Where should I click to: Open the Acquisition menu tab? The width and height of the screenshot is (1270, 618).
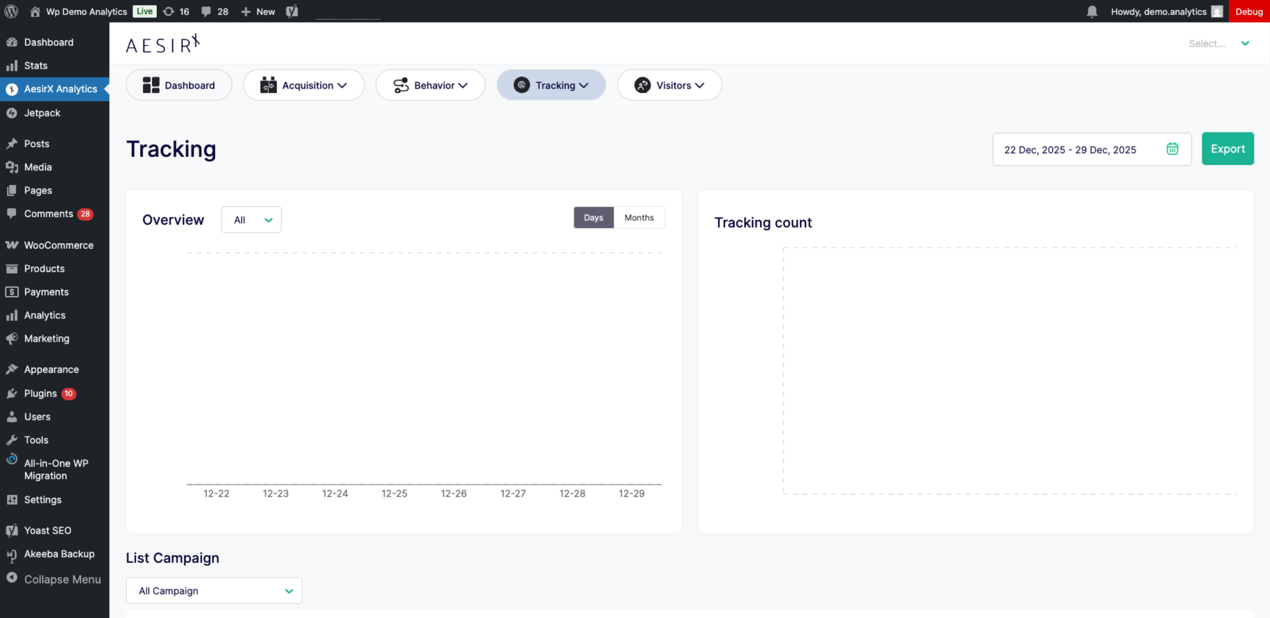304,85
